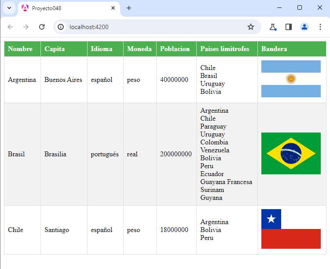Click Guyana in Brasil's neighbors list
The height and width of the screenshot is (269, 330).
211,198
